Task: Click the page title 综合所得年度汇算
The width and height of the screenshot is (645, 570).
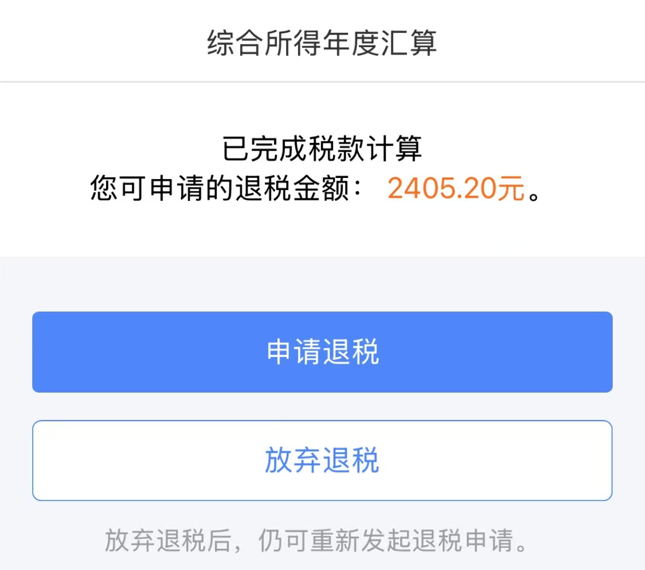Action: pyautogui.click(x=322, y=43)
